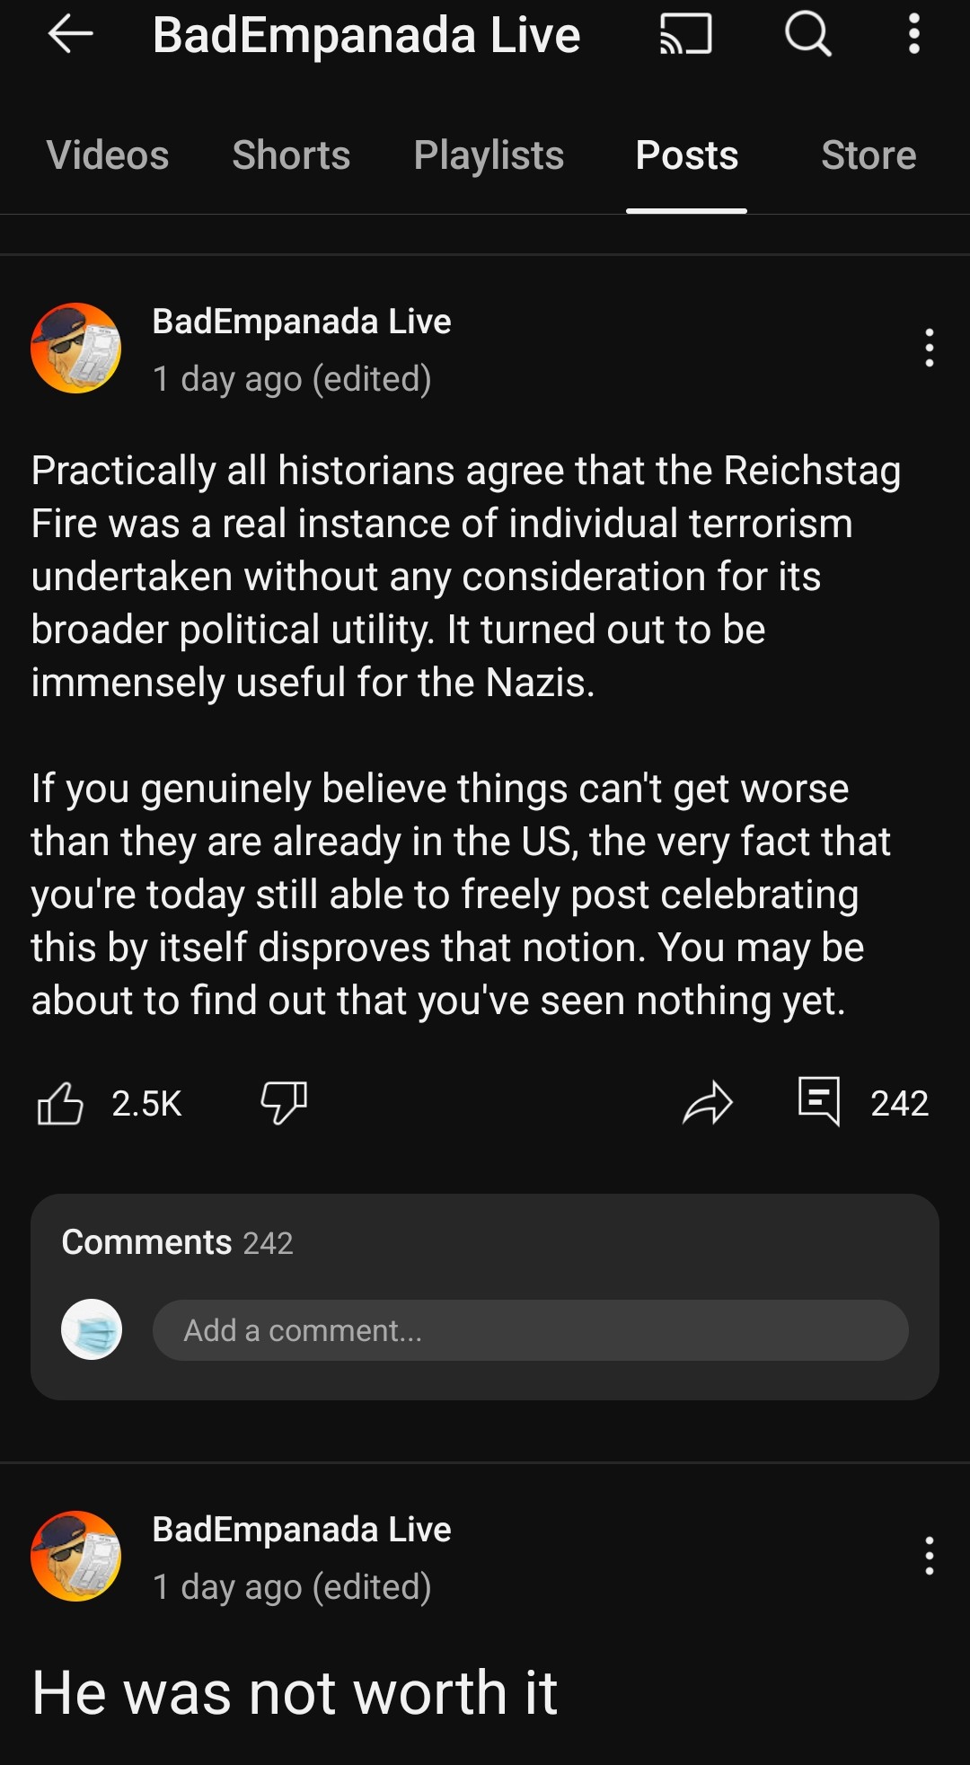Select the Posts tab
This screenshot has height=1765, width=970.
(686, 155)
